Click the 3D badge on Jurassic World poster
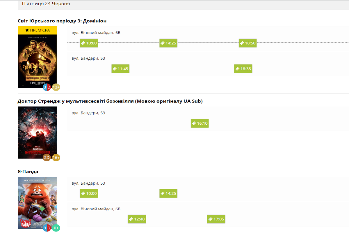Screen dimensions: 349x233 pyautogui.click(x=47, y=87)
